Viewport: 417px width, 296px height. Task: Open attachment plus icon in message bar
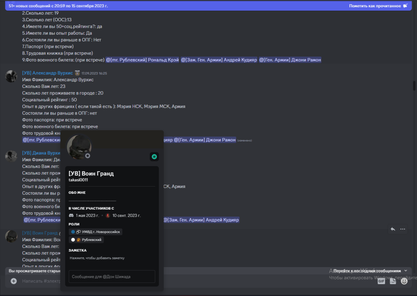pyautogui.click(x=14, y=281)
